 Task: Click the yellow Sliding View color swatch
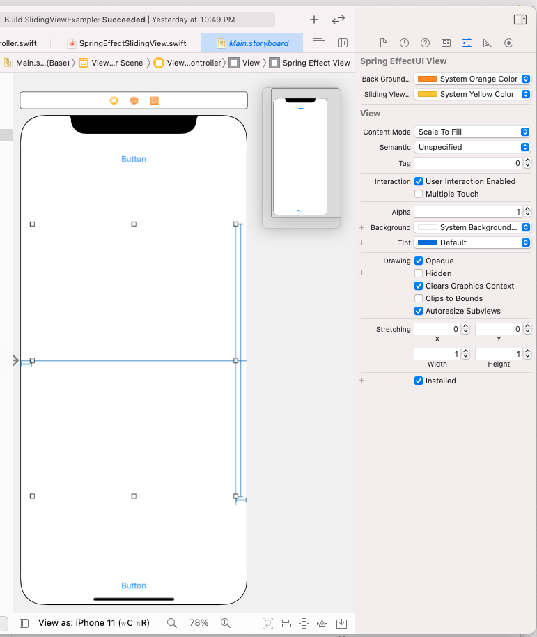tap(428, 94)
